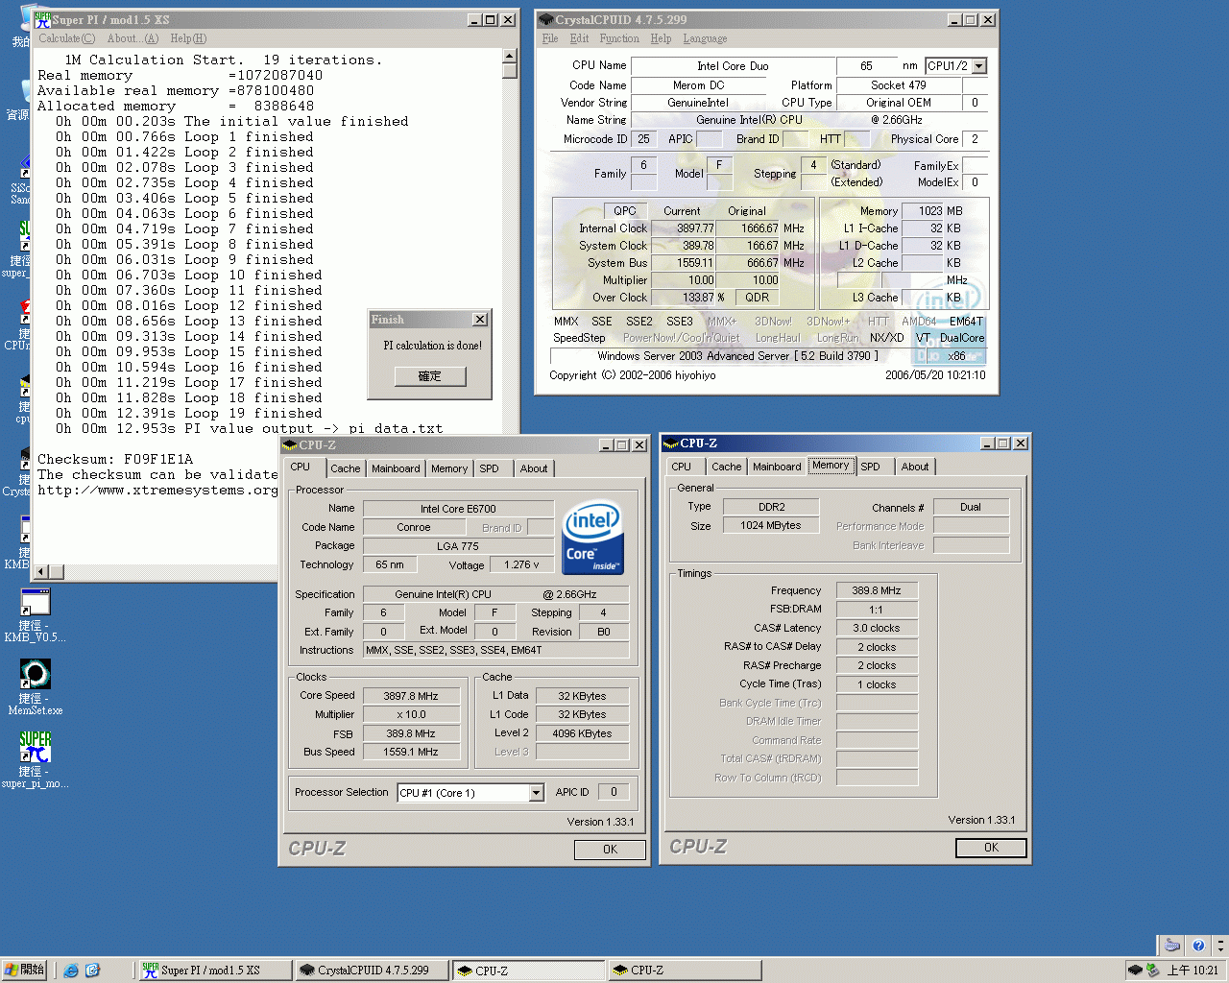Activate CrystalCPUID taskbar button
Viewport: 1229px width, 983px height.
[372, 971]
